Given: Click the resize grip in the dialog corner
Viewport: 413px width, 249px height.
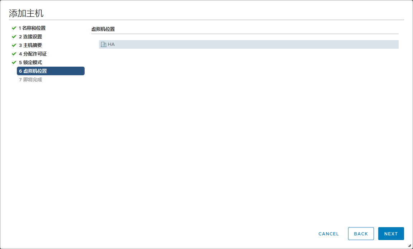Looking at the screenshot, I should (x=409, y=245).
